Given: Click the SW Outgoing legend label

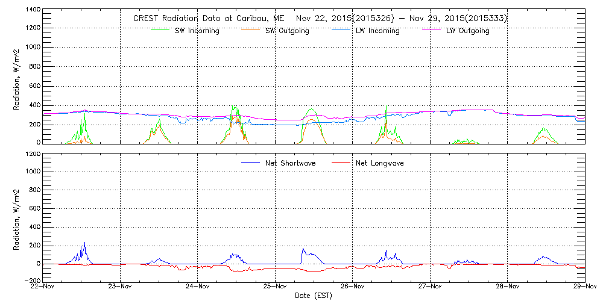Looking at the screenshot, I should 287,31.
